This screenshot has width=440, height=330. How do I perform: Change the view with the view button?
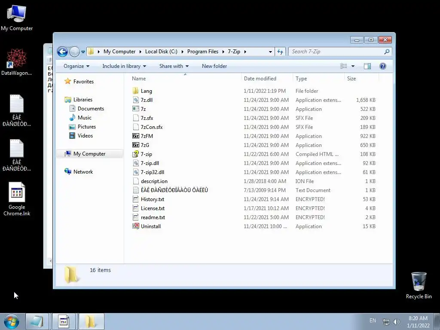(343, 66)
